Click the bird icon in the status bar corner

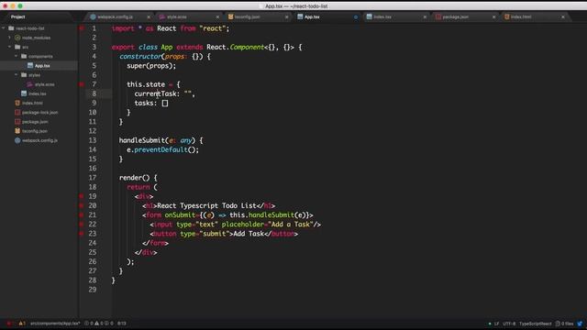tap(580, 324)
